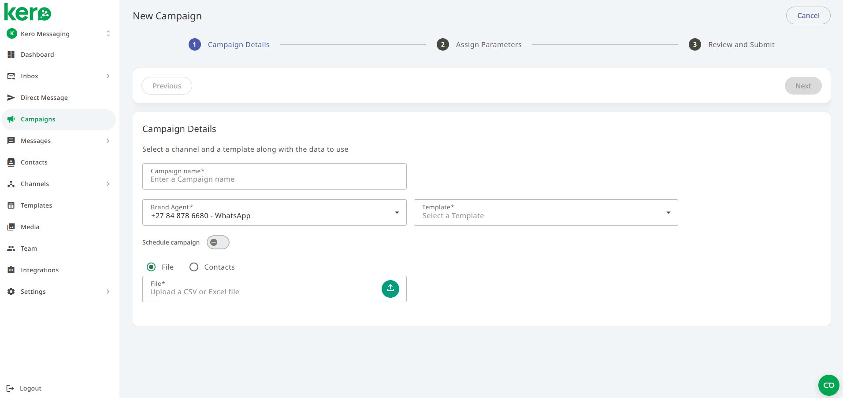Click step 1 Campaign Details
The width and height of the screenshot is (843, 398).
point(229,44)
